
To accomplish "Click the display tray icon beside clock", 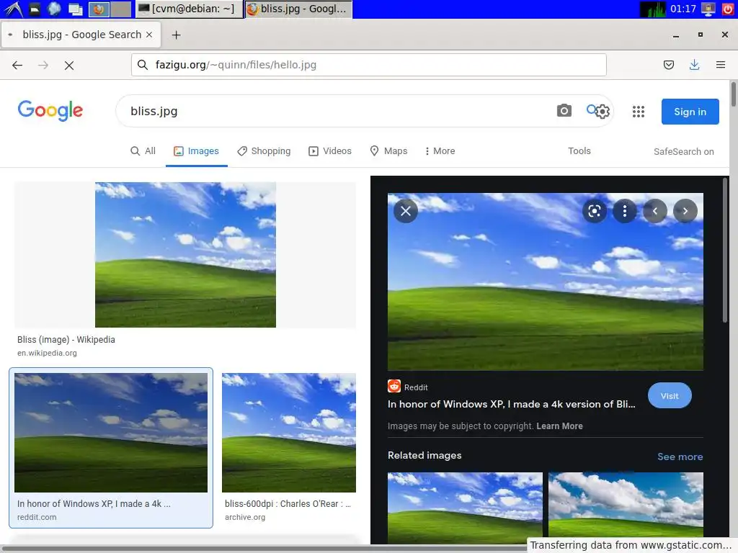I will [708, 9].
